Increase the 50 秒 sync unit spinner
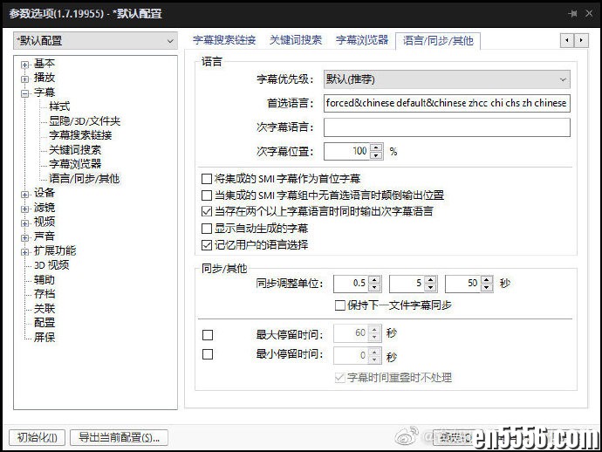602x452 pixels. point(487,280)
